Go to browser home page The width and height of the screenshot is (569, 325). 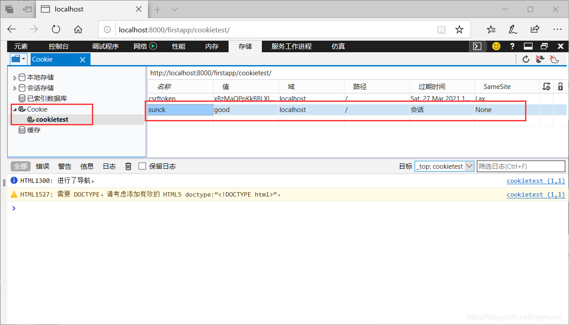tap(78, 30)
